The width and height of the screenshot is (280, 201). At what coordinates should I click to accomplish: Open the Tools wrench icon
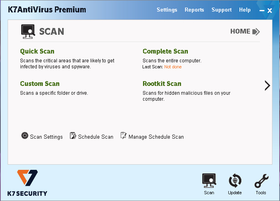tap(261, 181)
